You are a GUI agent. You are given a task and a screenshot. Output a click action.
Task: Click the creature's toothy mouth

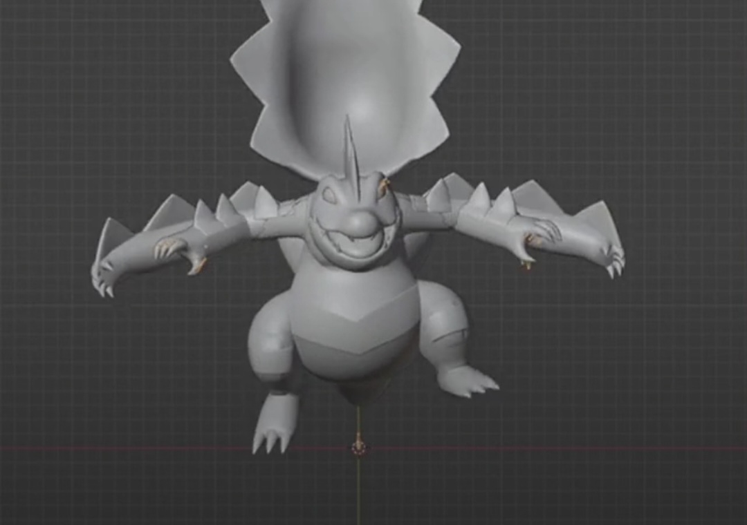[x=356, y=246]
